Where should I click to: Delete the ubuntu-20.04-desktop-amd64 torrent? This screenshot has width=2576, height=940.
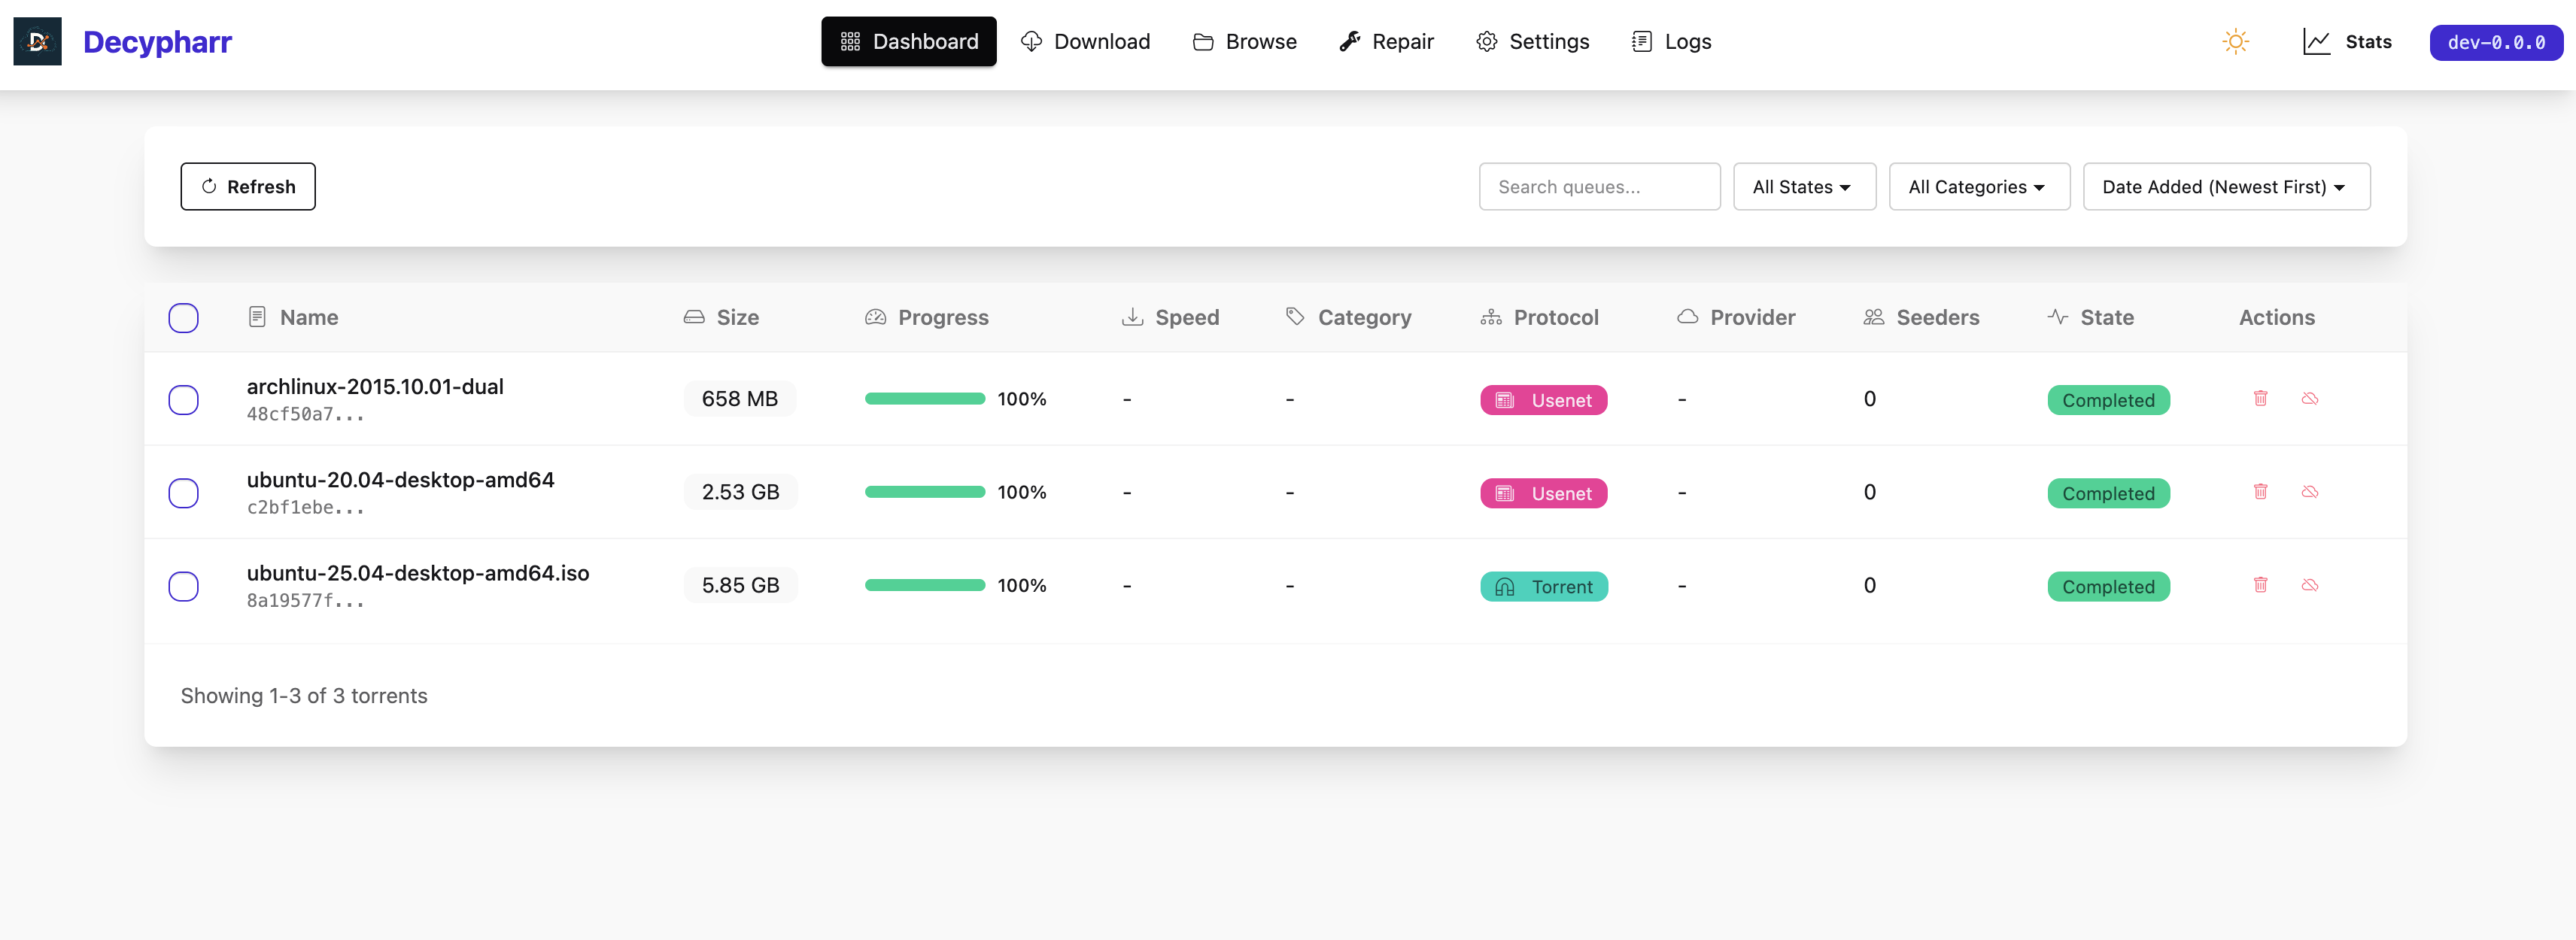[x=2260, y=491]
